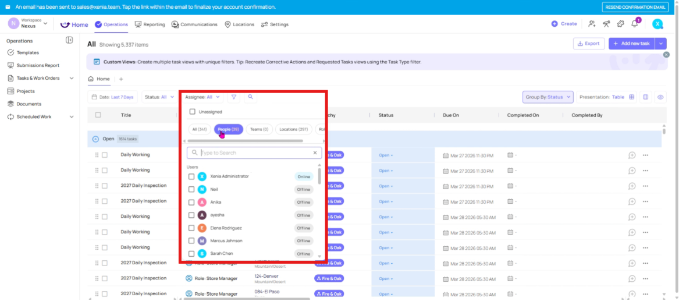Open the Group By Status dropdown
The width and height of the screenshot is (679, 301).
[x=548, y=97]
